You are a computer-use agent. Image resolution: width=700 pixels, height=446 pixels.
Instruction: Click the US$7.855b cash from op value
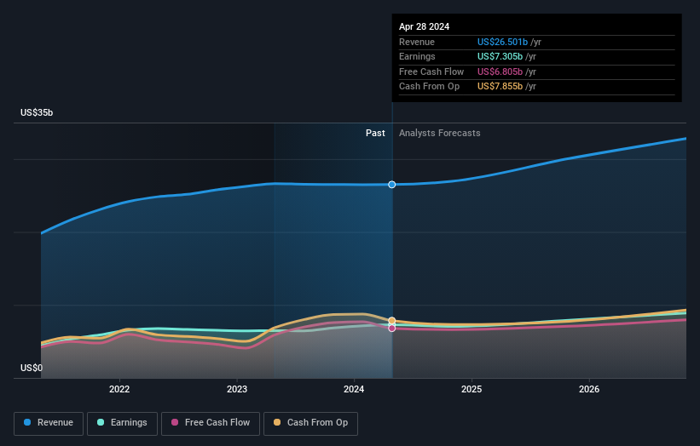point(500,87)
